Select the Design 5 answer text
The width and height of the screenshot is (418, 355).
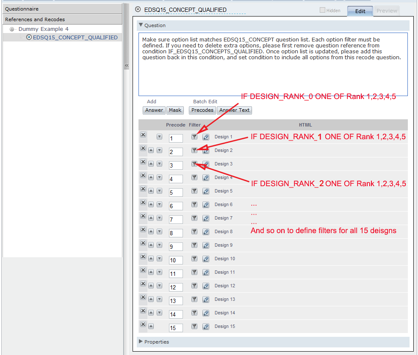click(x=223, y=191)
